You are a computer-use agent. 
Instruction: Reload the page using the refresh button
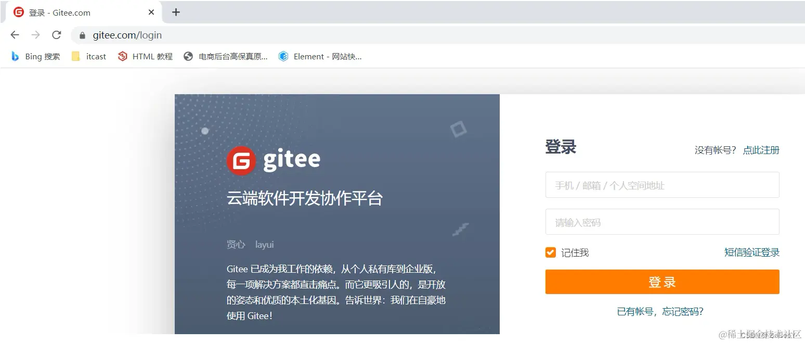click(x=56, y=35)
